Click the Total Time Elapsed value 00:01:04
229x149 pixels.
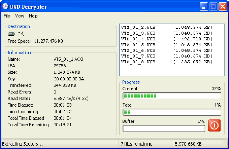click(x=63, y=118)
